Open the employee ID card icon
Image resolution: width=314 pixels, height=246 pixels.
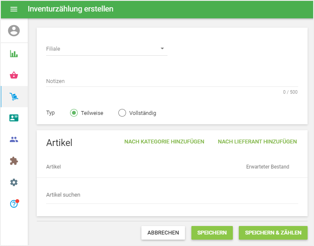pyautogui.click(x=14, y=118)
